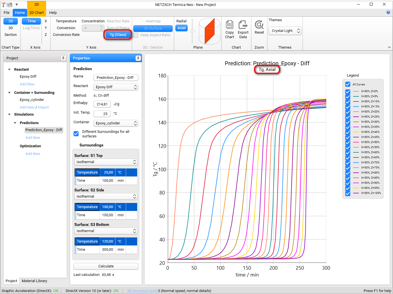Click the Export Data icon

click(243, 25)
